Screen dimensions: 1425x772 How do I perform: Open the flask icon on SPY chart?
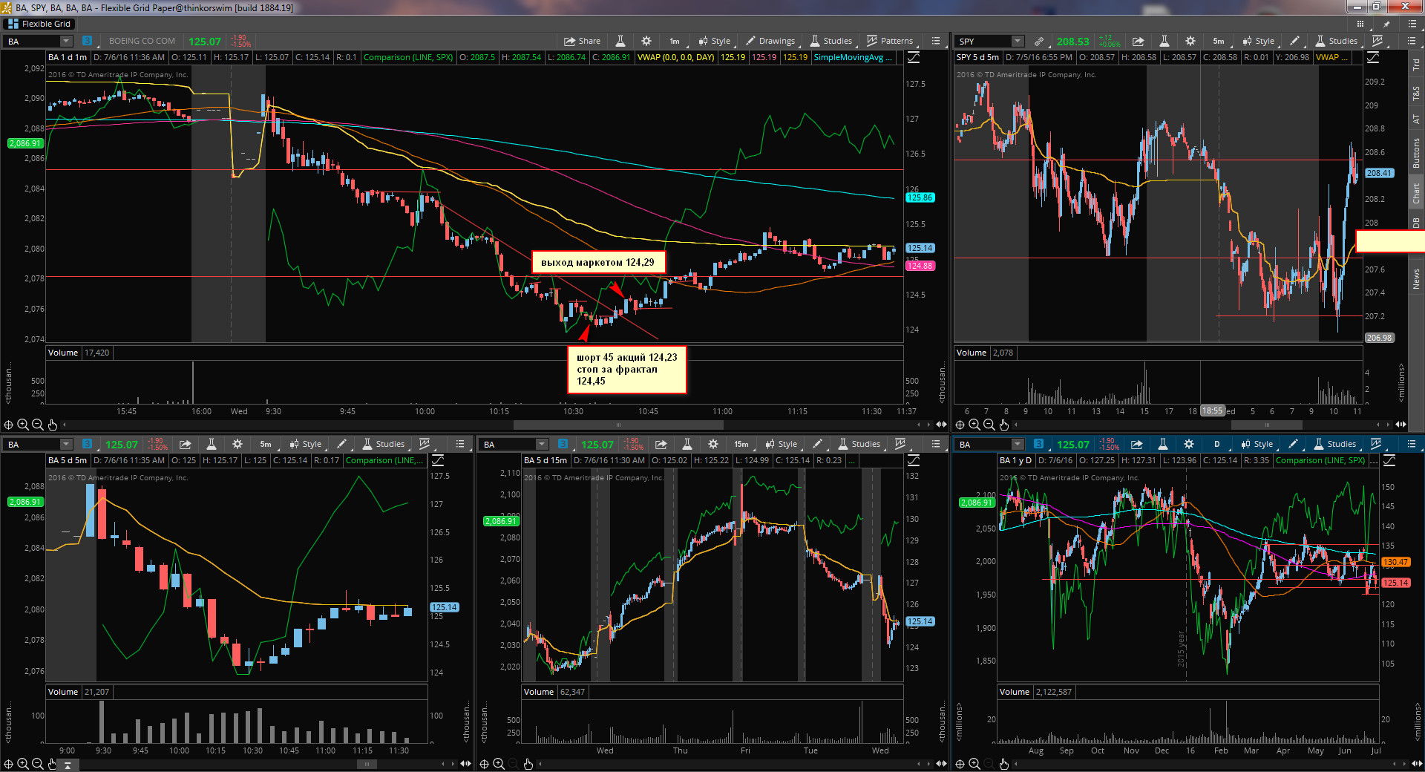coord(1164,41)
